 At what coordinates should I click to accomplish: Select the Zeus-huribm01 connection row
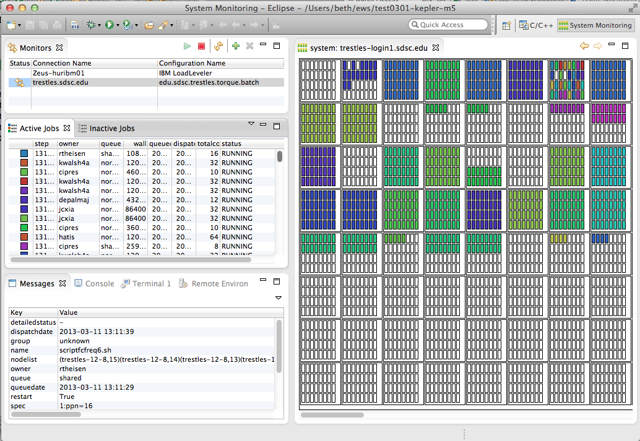(146, 73)
